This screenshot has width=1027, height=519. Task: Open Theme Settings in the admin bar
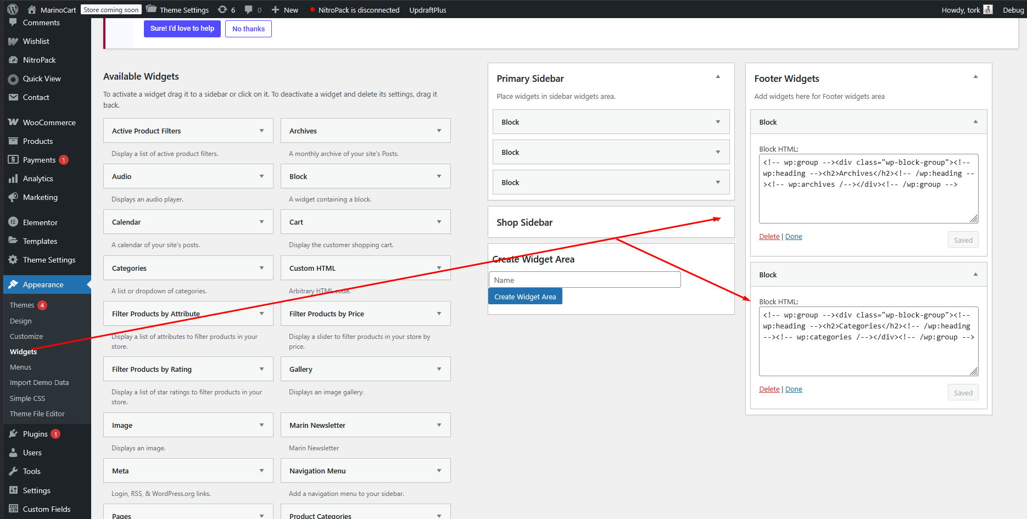[178, 9]
